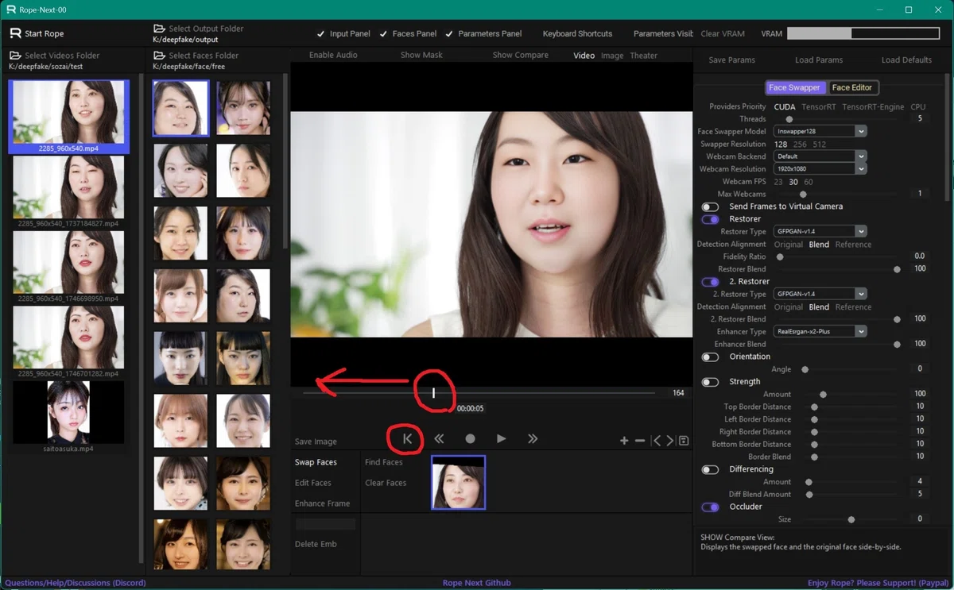This screenshot has width=954, height=590.
Task: Open the Enhancer Type dropdown
Action: (820, 331)
